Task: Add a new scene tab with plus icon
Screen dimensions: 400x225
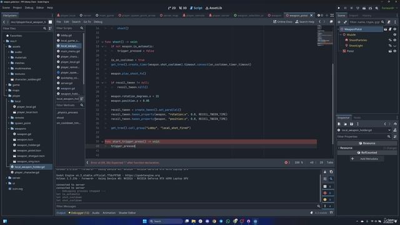Action: tap(327, 15)
